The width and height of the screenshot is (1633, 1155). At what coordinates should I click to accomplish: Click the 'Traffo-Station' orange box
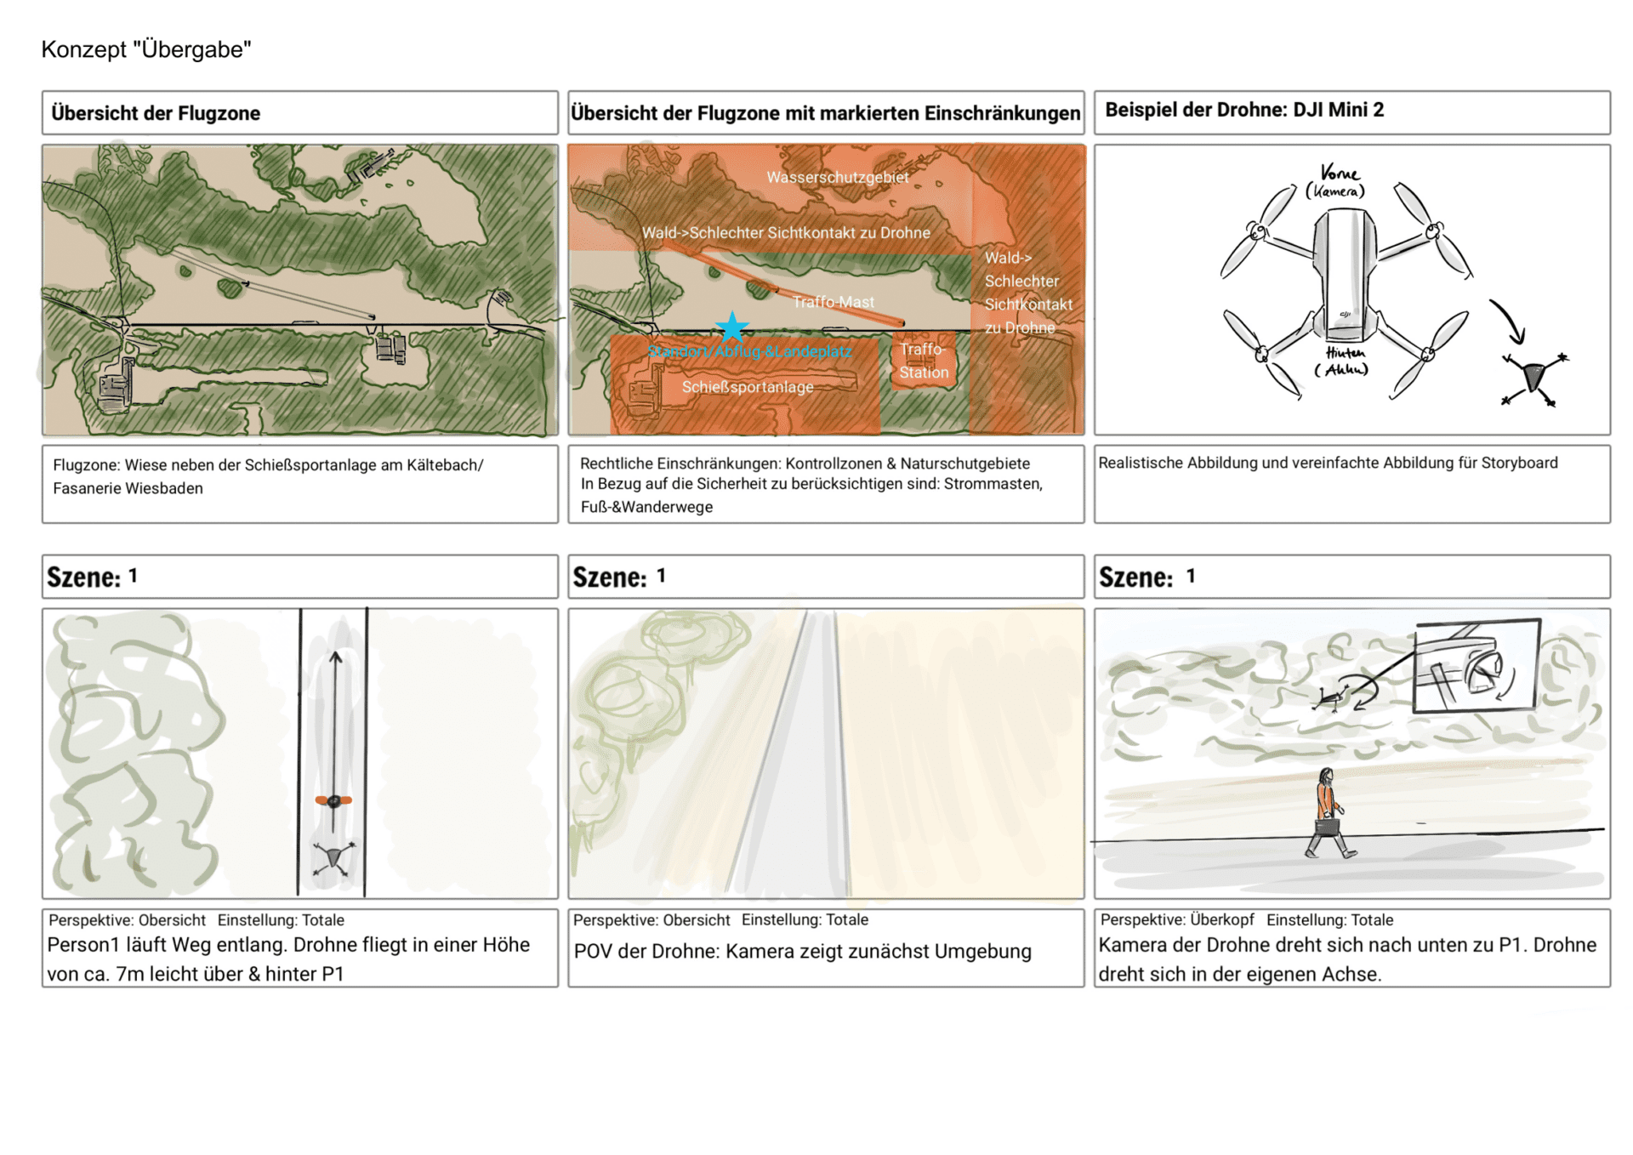(x=923, y=361)
